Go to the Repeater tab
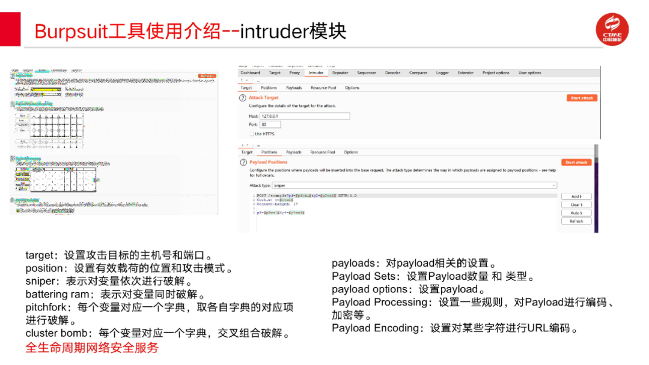 [340, 73]
